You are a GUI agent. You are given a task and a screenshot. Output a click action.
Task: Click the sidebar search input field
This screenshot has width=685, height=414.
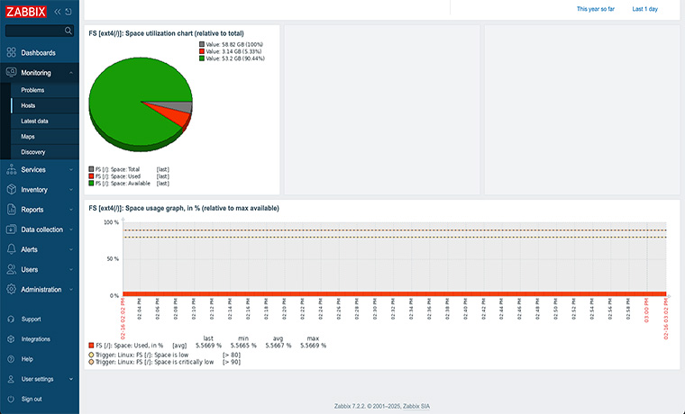pyautogui.click(x=32, y=31)
